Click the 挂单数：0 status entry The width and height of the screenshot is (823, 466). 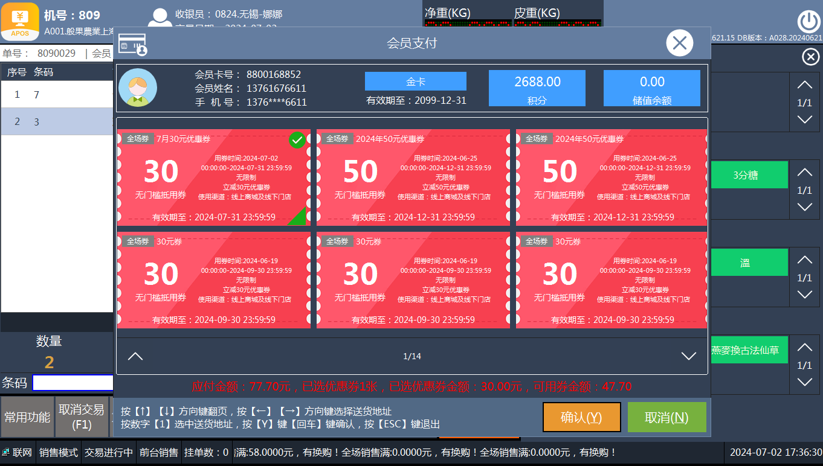click(x=207, y=452)
